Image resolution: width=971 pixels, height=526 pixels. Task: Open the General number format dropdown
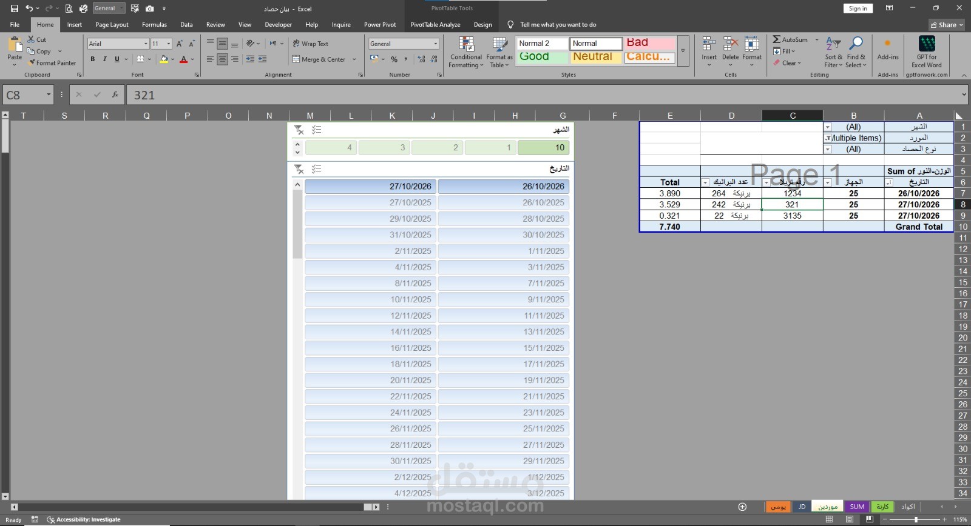[435, 44]
